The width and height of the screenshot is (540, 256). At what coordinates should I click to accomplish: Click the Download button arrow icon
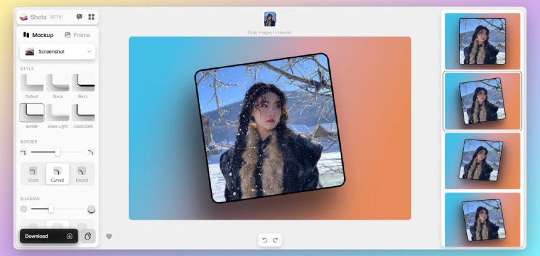pyautogui.click(x=70, y=236)
